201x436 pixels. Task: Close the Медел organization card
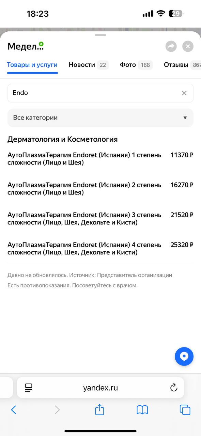(x=188, y=46)
